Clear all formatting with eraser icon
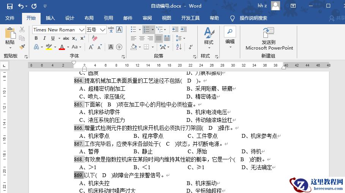 pos(95,38)
